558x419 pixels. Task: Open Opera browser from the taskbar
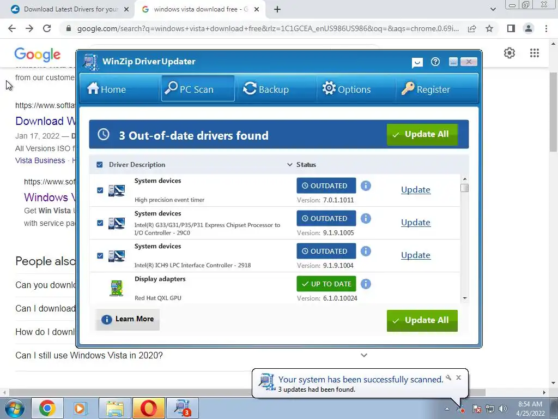(x=149, y=408)
